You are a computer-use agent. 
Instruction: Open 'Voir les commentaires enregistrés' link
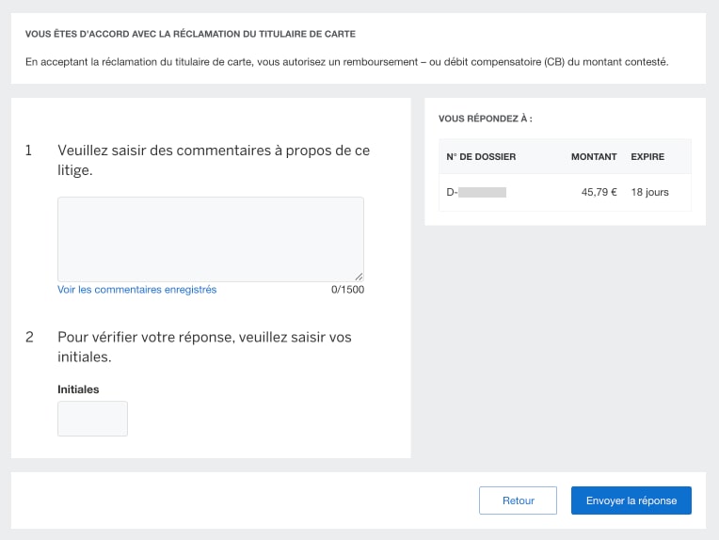pos(136,290)
